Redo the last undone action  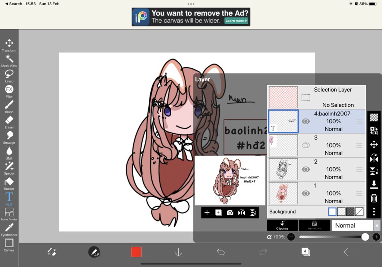[263, 252]
